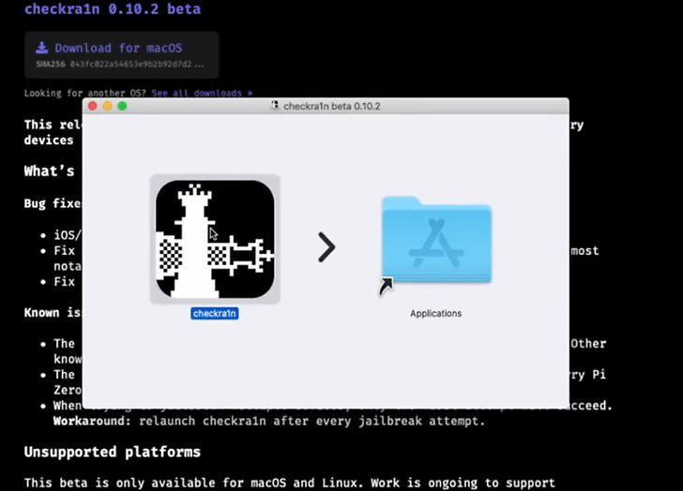683x491 pixels.
Task: Click the Workaround relaunch checkra1n text
Action: tap(269, 421)
